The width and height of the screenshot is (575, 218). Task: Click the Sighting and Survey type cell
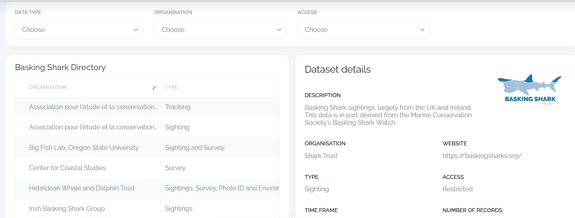click(x=194, y=148)
